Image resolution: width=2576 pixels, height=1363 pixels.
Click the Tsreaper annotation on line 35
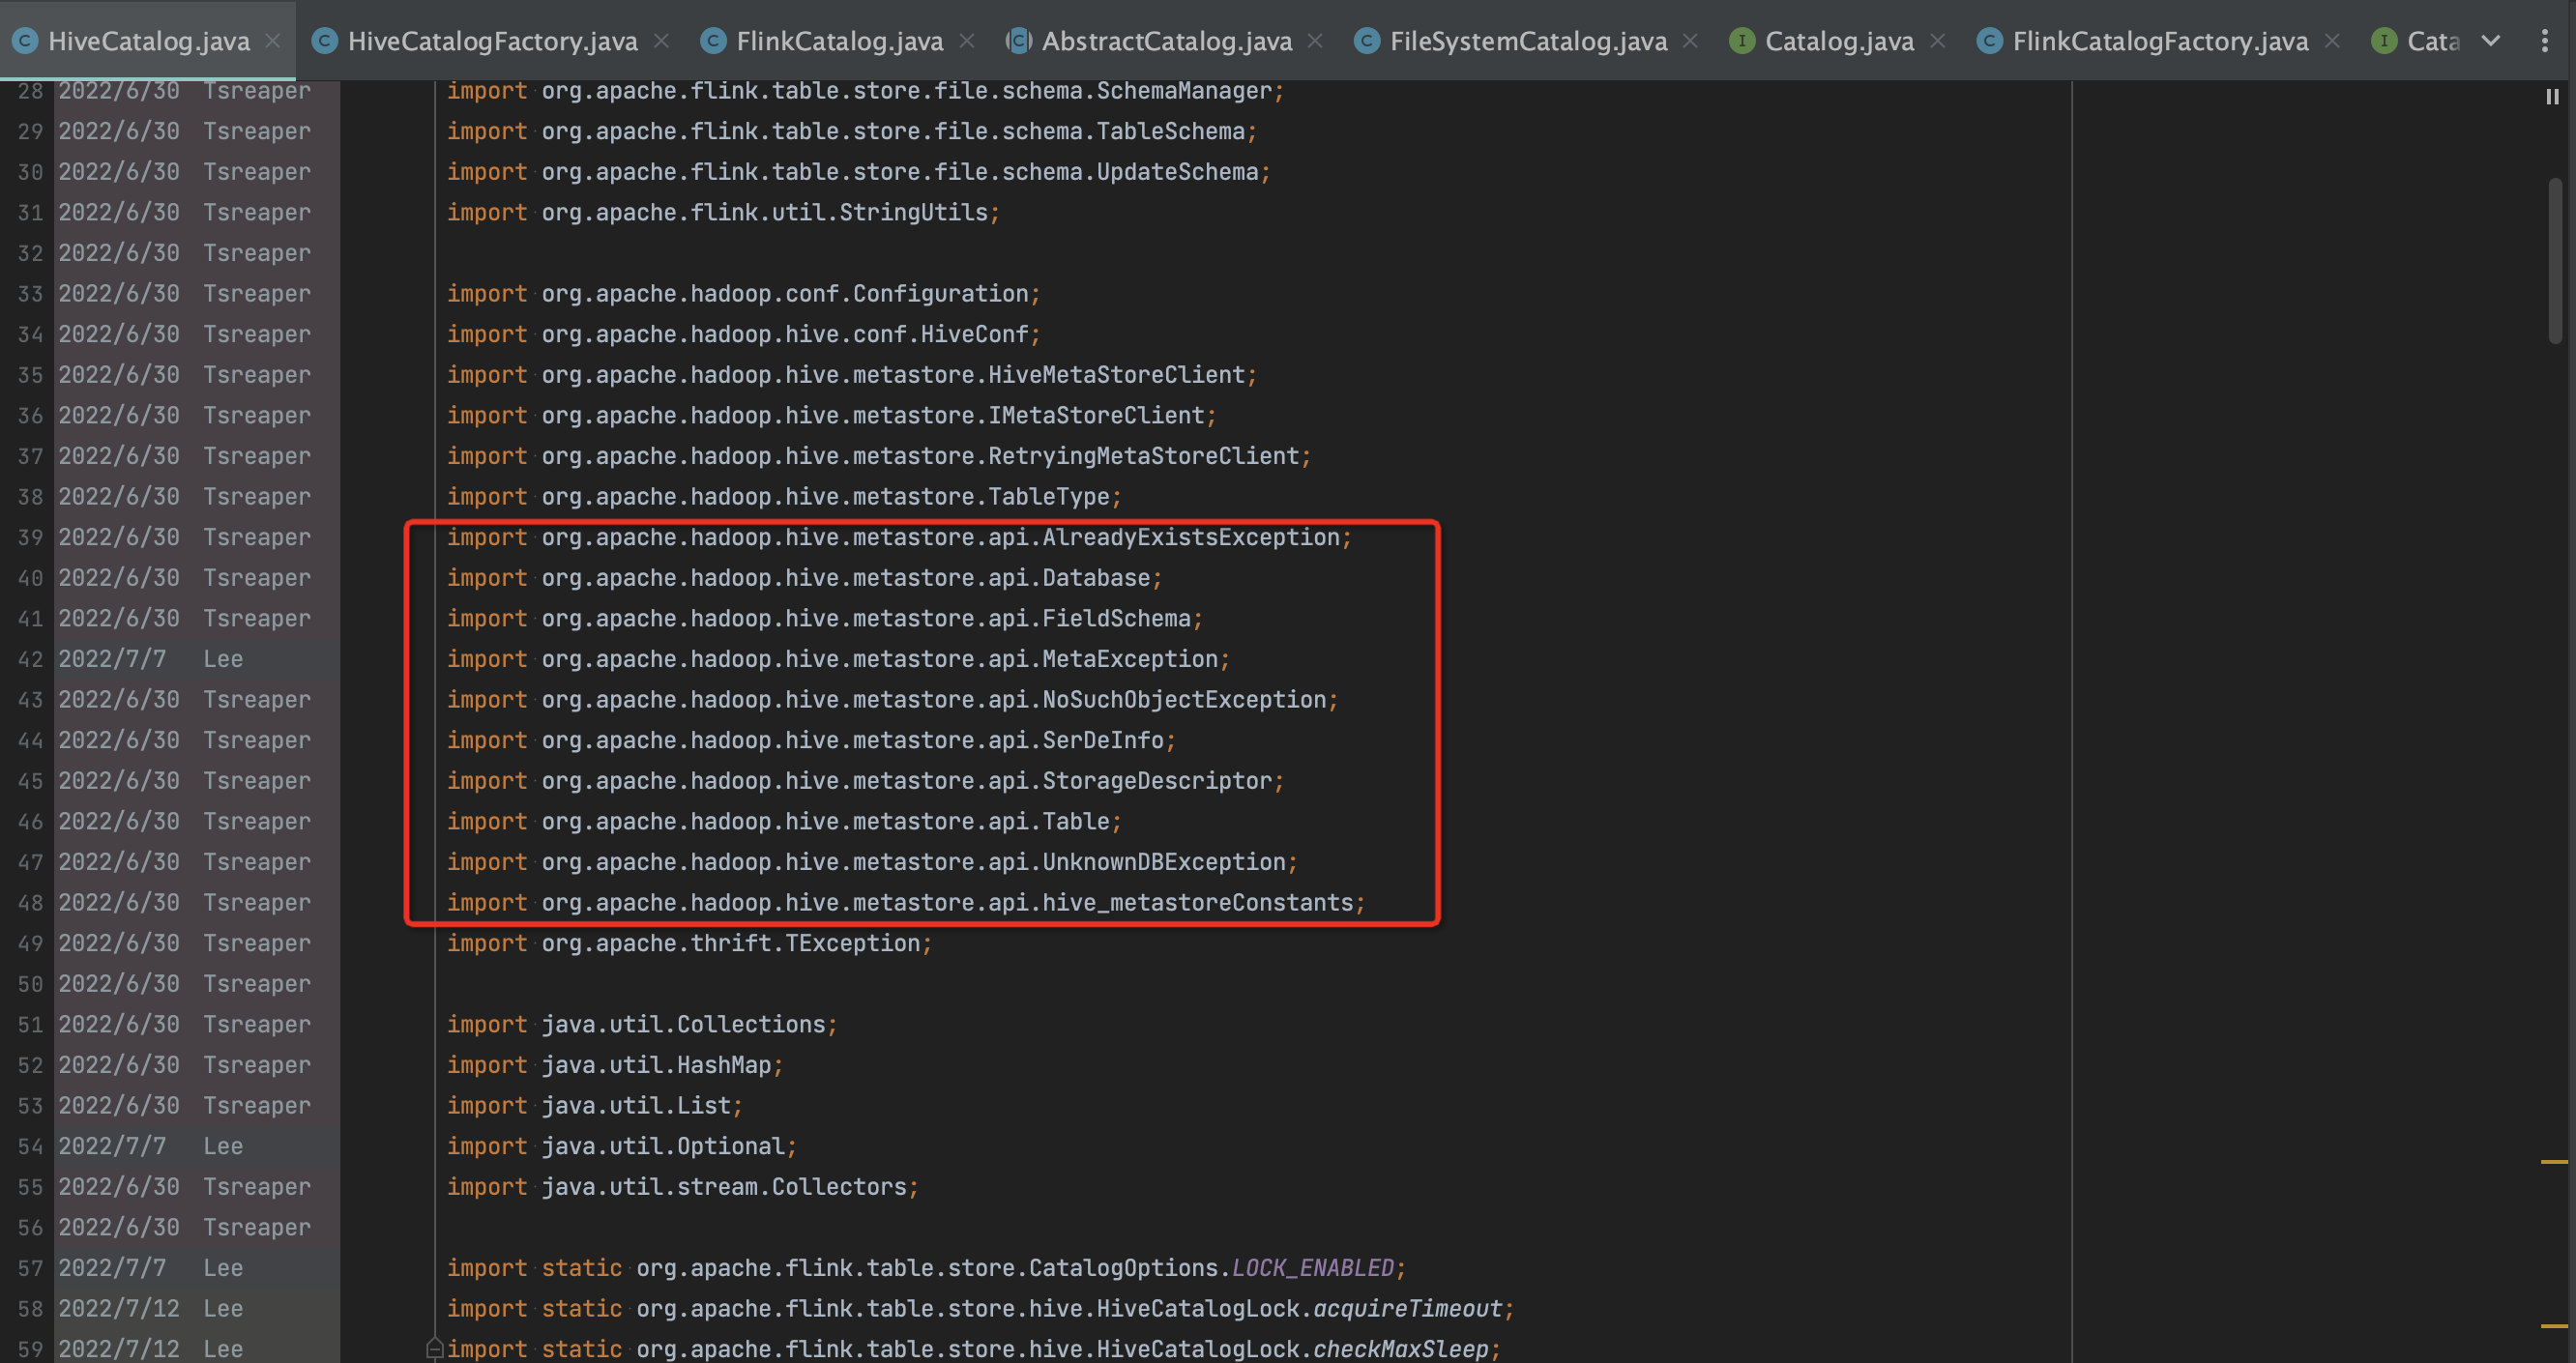click(257, 375)
